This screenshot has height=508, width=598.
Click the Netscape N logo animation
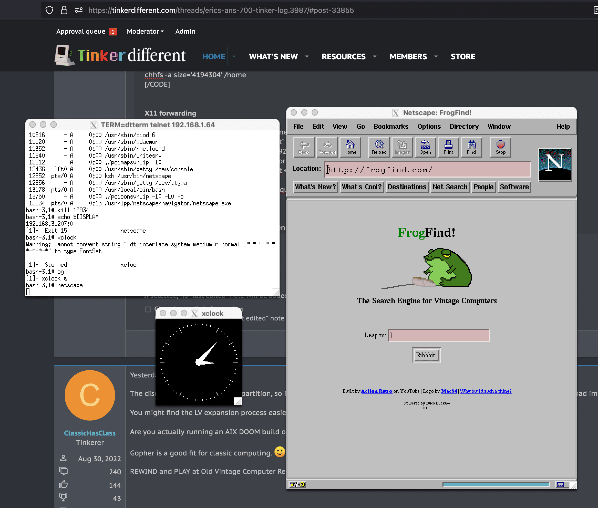(555, 164)
